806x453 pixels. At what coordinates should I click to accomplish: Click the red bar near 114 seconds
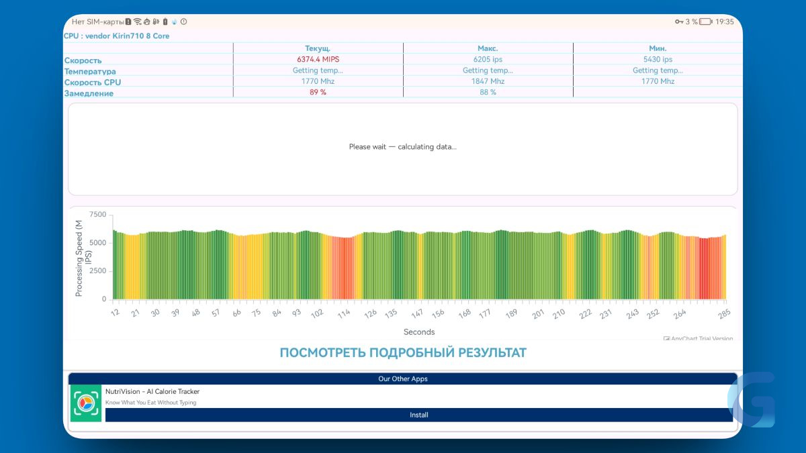point(344,268)
